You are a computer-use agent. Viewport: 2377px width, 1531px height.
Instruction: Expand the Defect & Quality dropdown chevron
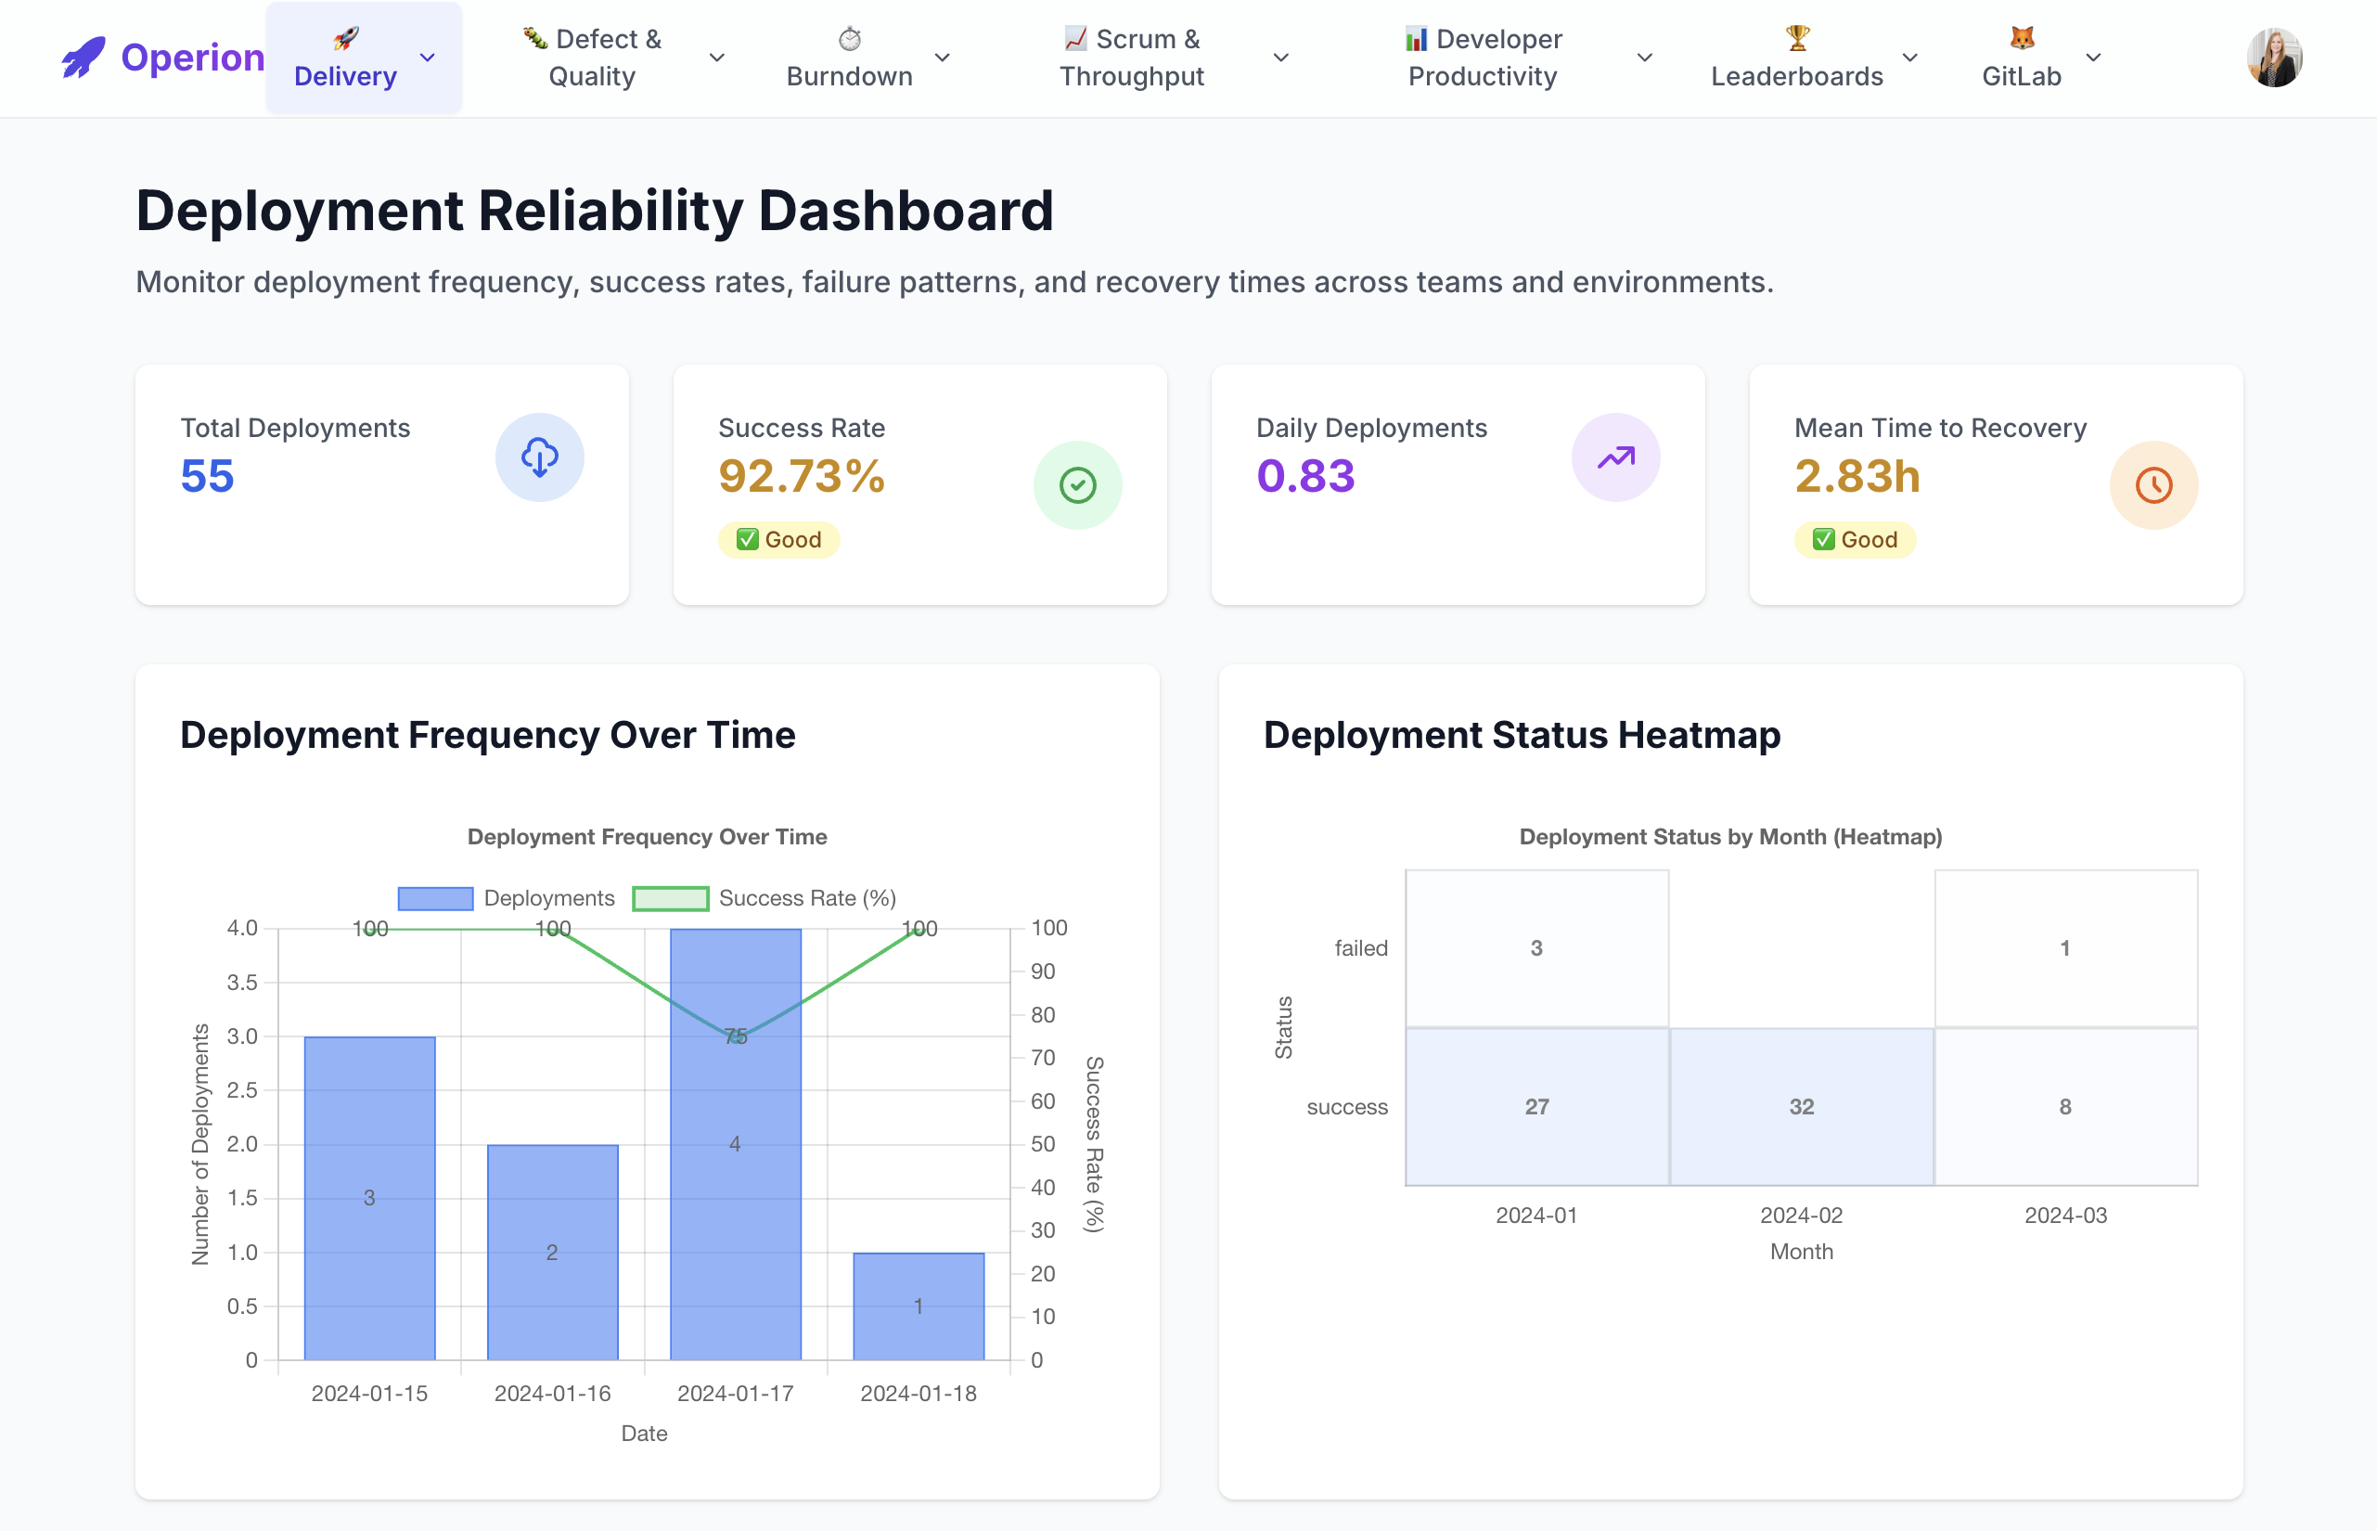point(715,58)
